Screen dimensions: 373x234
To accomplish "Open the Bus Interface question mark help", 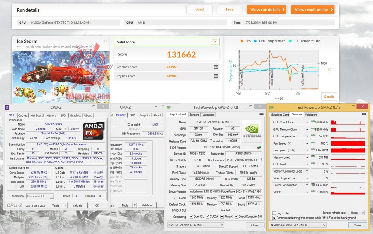I will click(261, 160).
